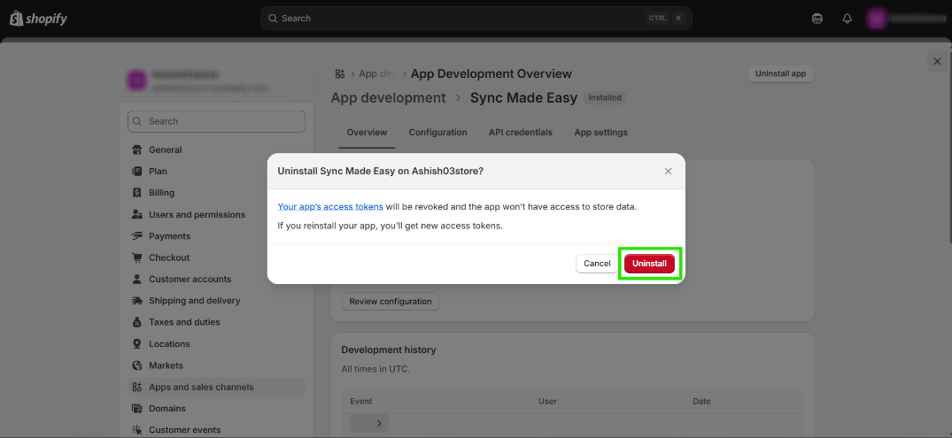Screen dimensions: 952x438
Task: Go to next development history page
Action: pyautogui.click(x=379, y=423)
